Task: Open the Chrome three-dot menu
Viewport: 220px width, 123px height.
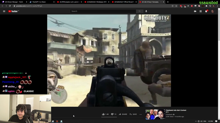Action: (x=218, y=6)
